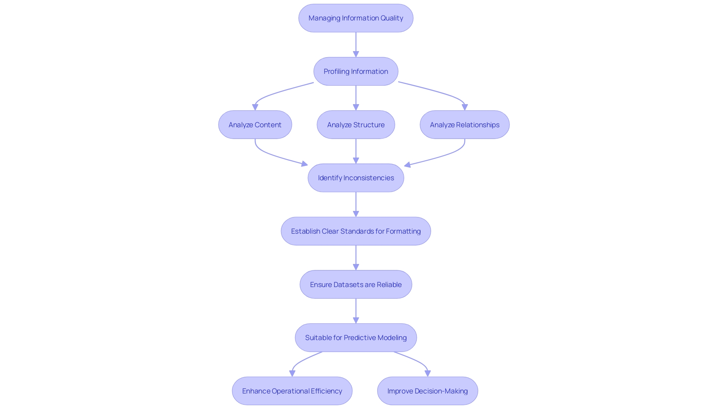Image resolution: width=728 pixels, height=409 pixels.
Task: Select the Identify Inconsistencies node
Action: 356,178
